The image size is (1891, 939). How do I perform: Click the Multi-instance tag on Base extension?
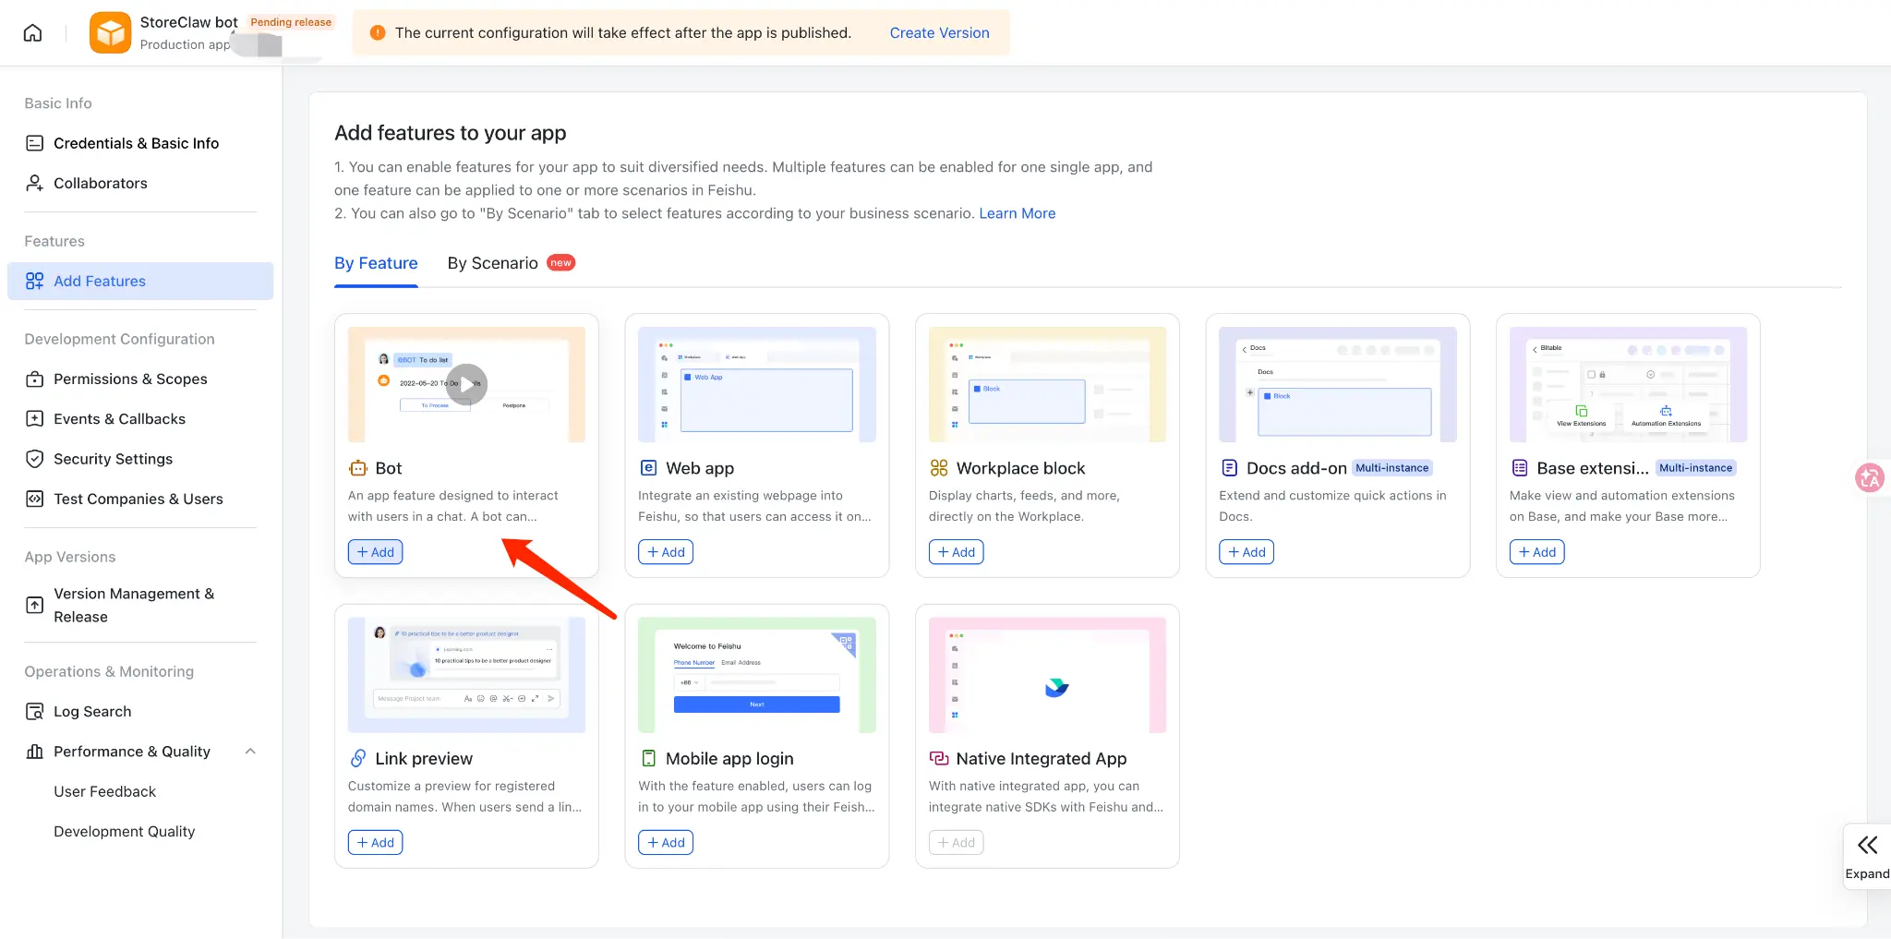1695,468
